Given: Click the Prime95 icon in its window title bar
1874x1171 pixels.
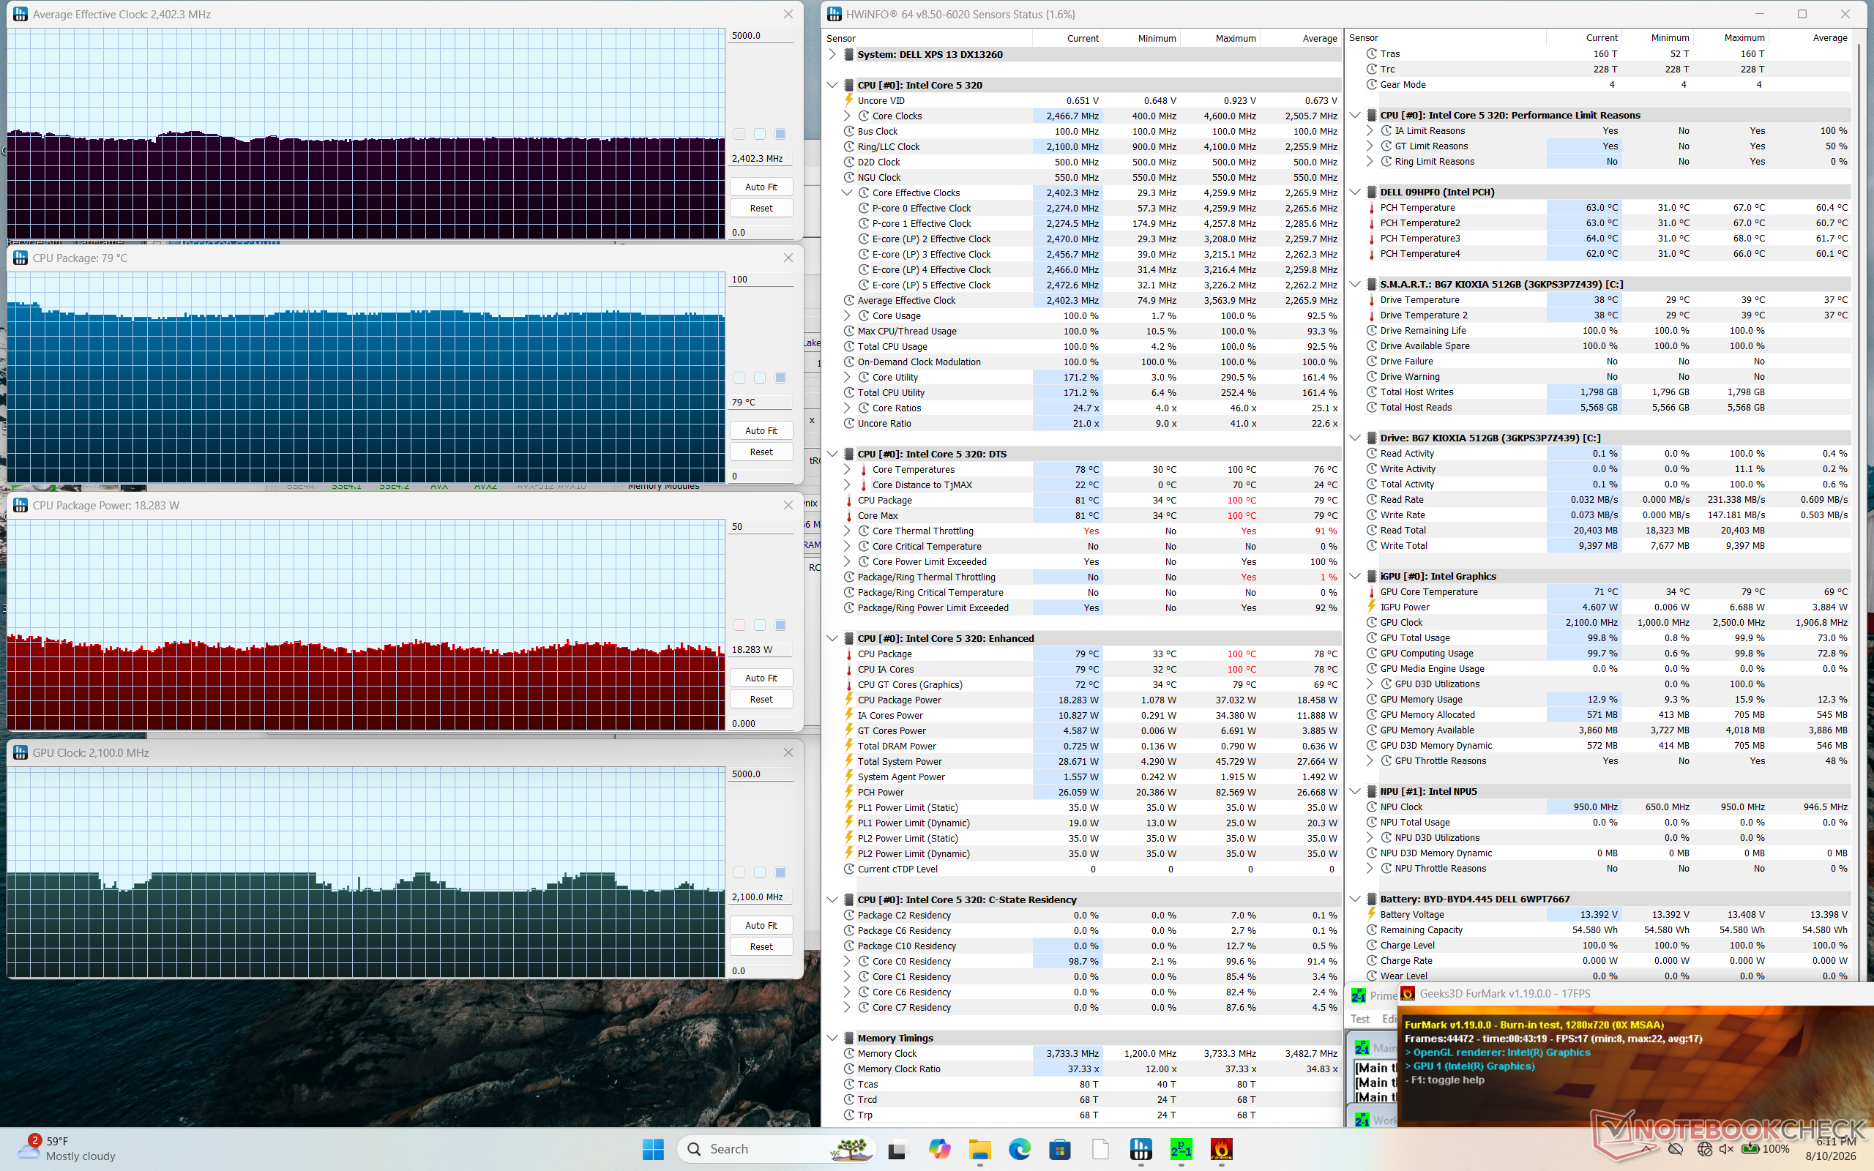Looking at the screenshot, I should [1359, 995].
